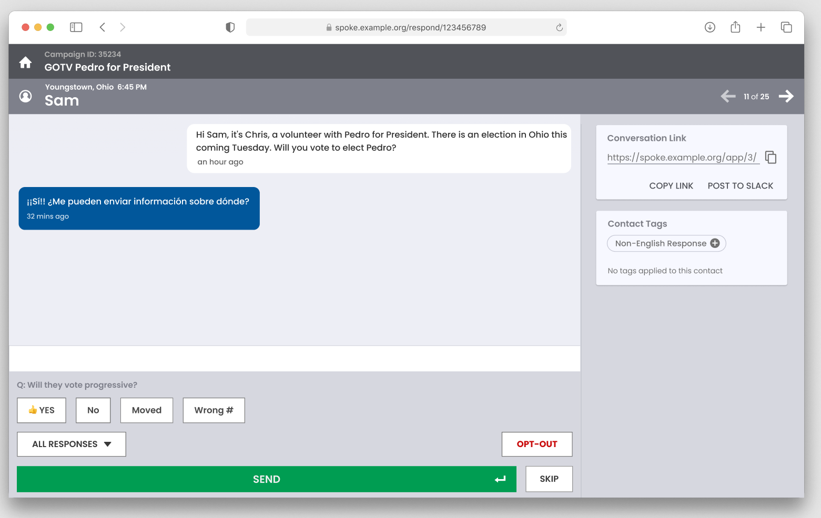This screenshot has width=821, height=518.
Task: Open a new tab with plus
Action: tap(761, 27)
